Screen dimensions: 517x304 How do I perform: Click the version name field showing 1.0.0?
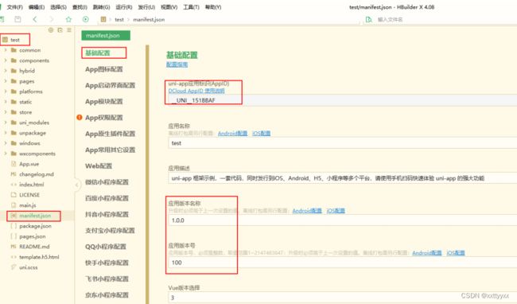coord(342,220)
